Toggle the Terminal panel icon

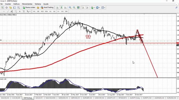click(15, 7)
